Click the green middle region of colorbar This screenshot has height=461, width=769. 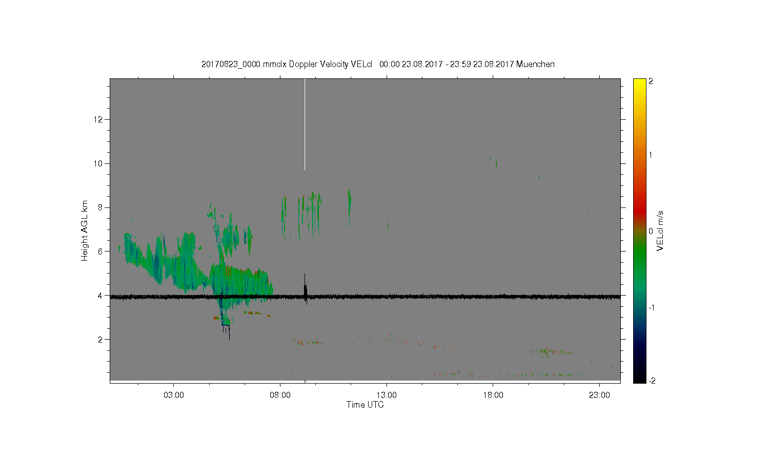pyautogui.click(x=639, y=256)
